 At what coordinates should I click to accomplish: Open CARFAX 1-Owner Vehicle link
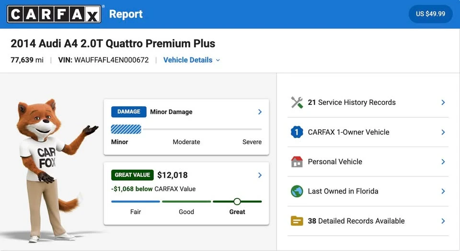coord(348,132)
